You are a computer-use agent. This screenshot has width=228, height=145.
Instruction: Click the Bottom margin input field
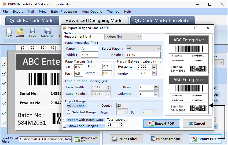107,73
